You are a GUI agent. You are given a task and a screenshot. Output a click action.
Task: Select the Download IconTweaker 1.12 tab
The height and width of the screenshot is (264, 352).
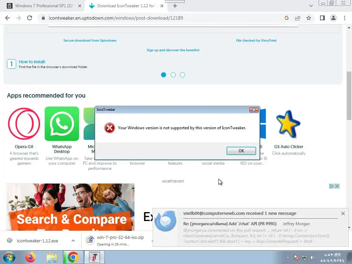126,6
